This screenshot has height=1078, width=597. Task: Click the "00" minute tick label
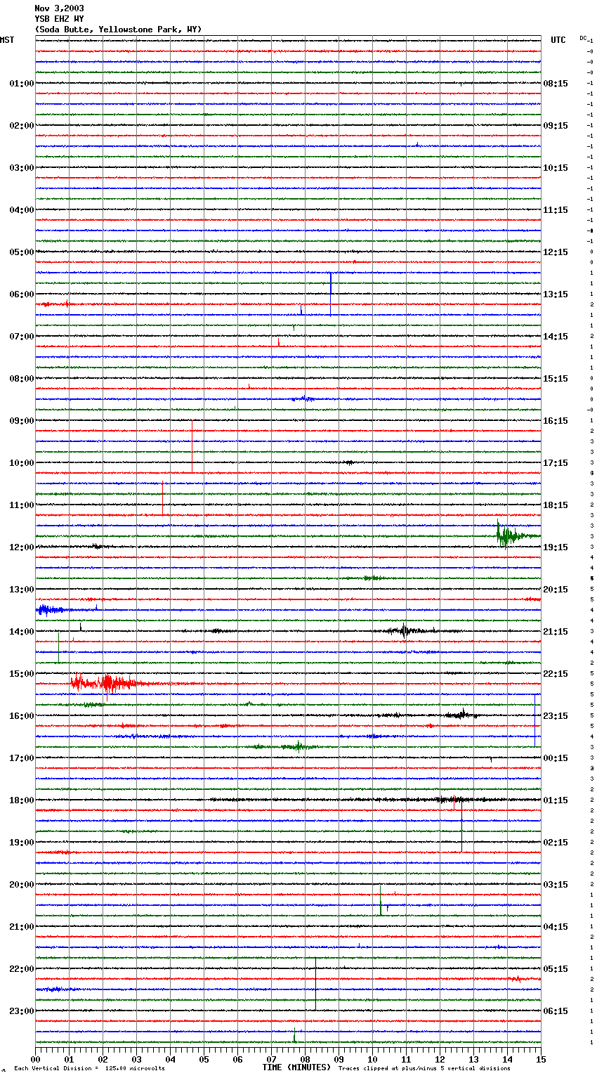[x=35, y=1059]
